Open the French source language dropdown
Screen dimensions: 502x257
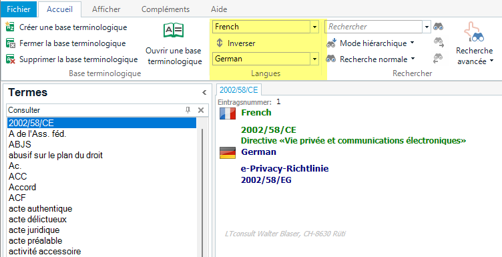coord(314,27)
